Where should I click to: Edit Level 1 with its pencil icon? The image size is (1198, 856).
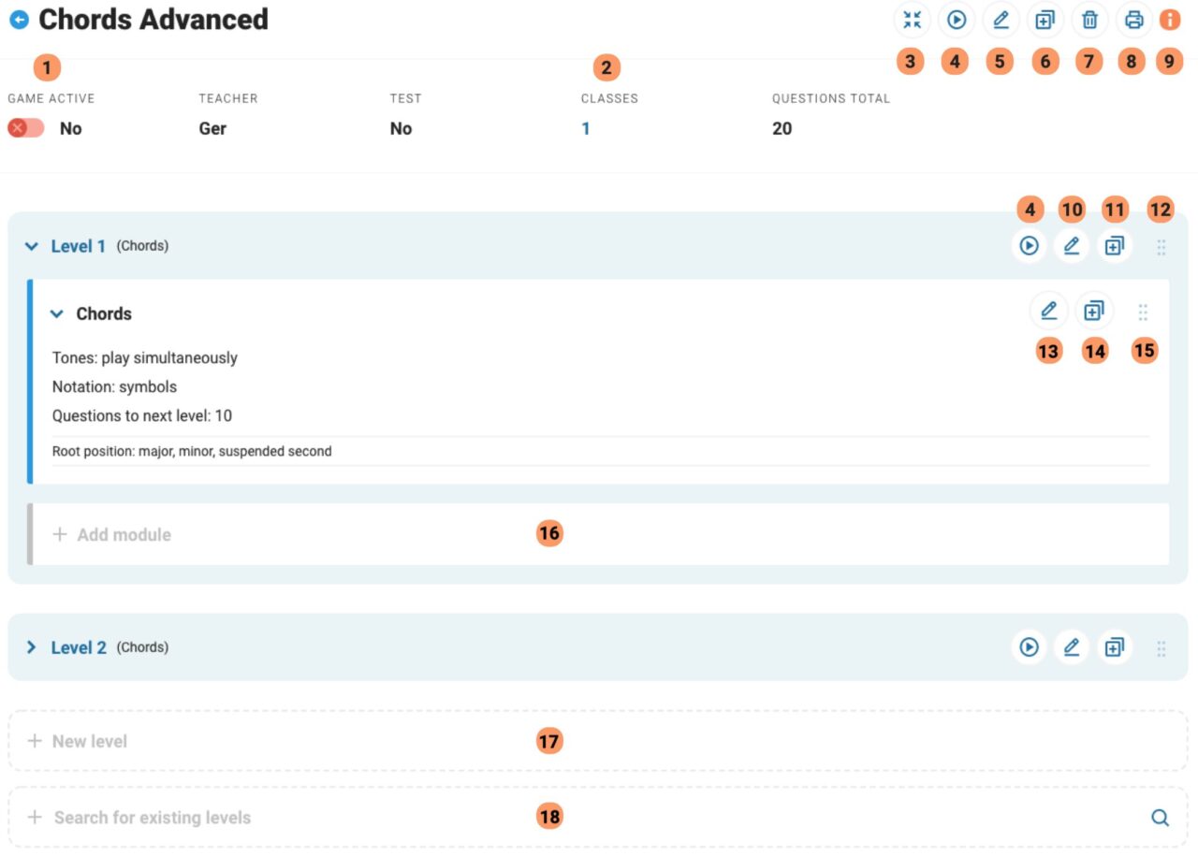click(x=1072, y=245)
